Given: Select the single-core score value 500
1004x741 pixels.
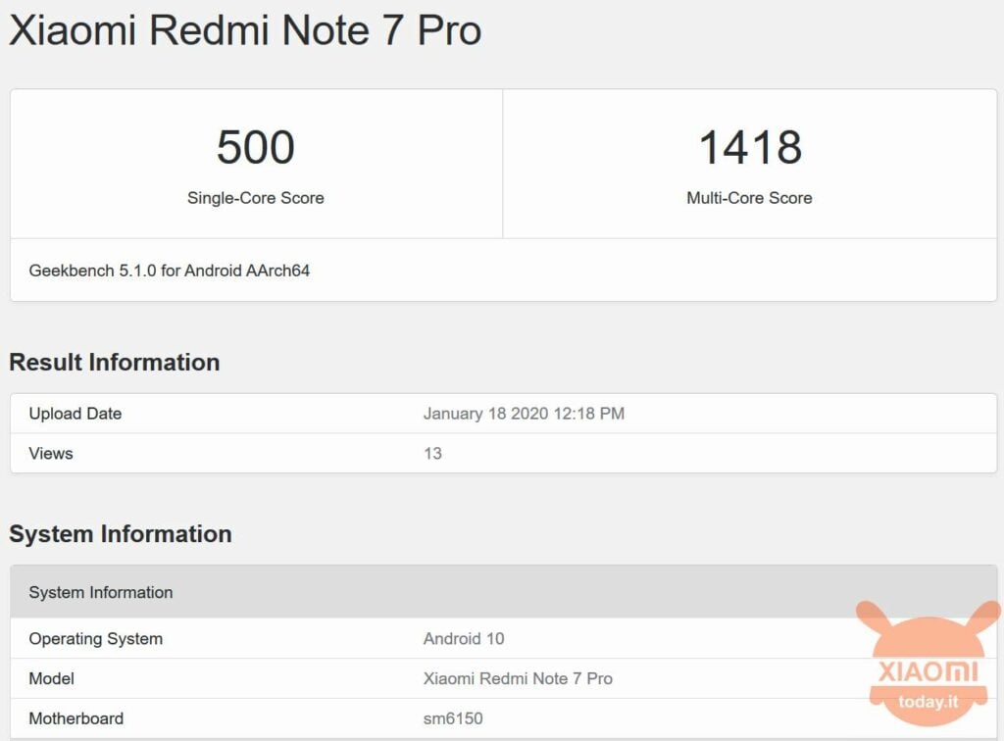Looking at the screenshot, I should (x=256, y=147).
